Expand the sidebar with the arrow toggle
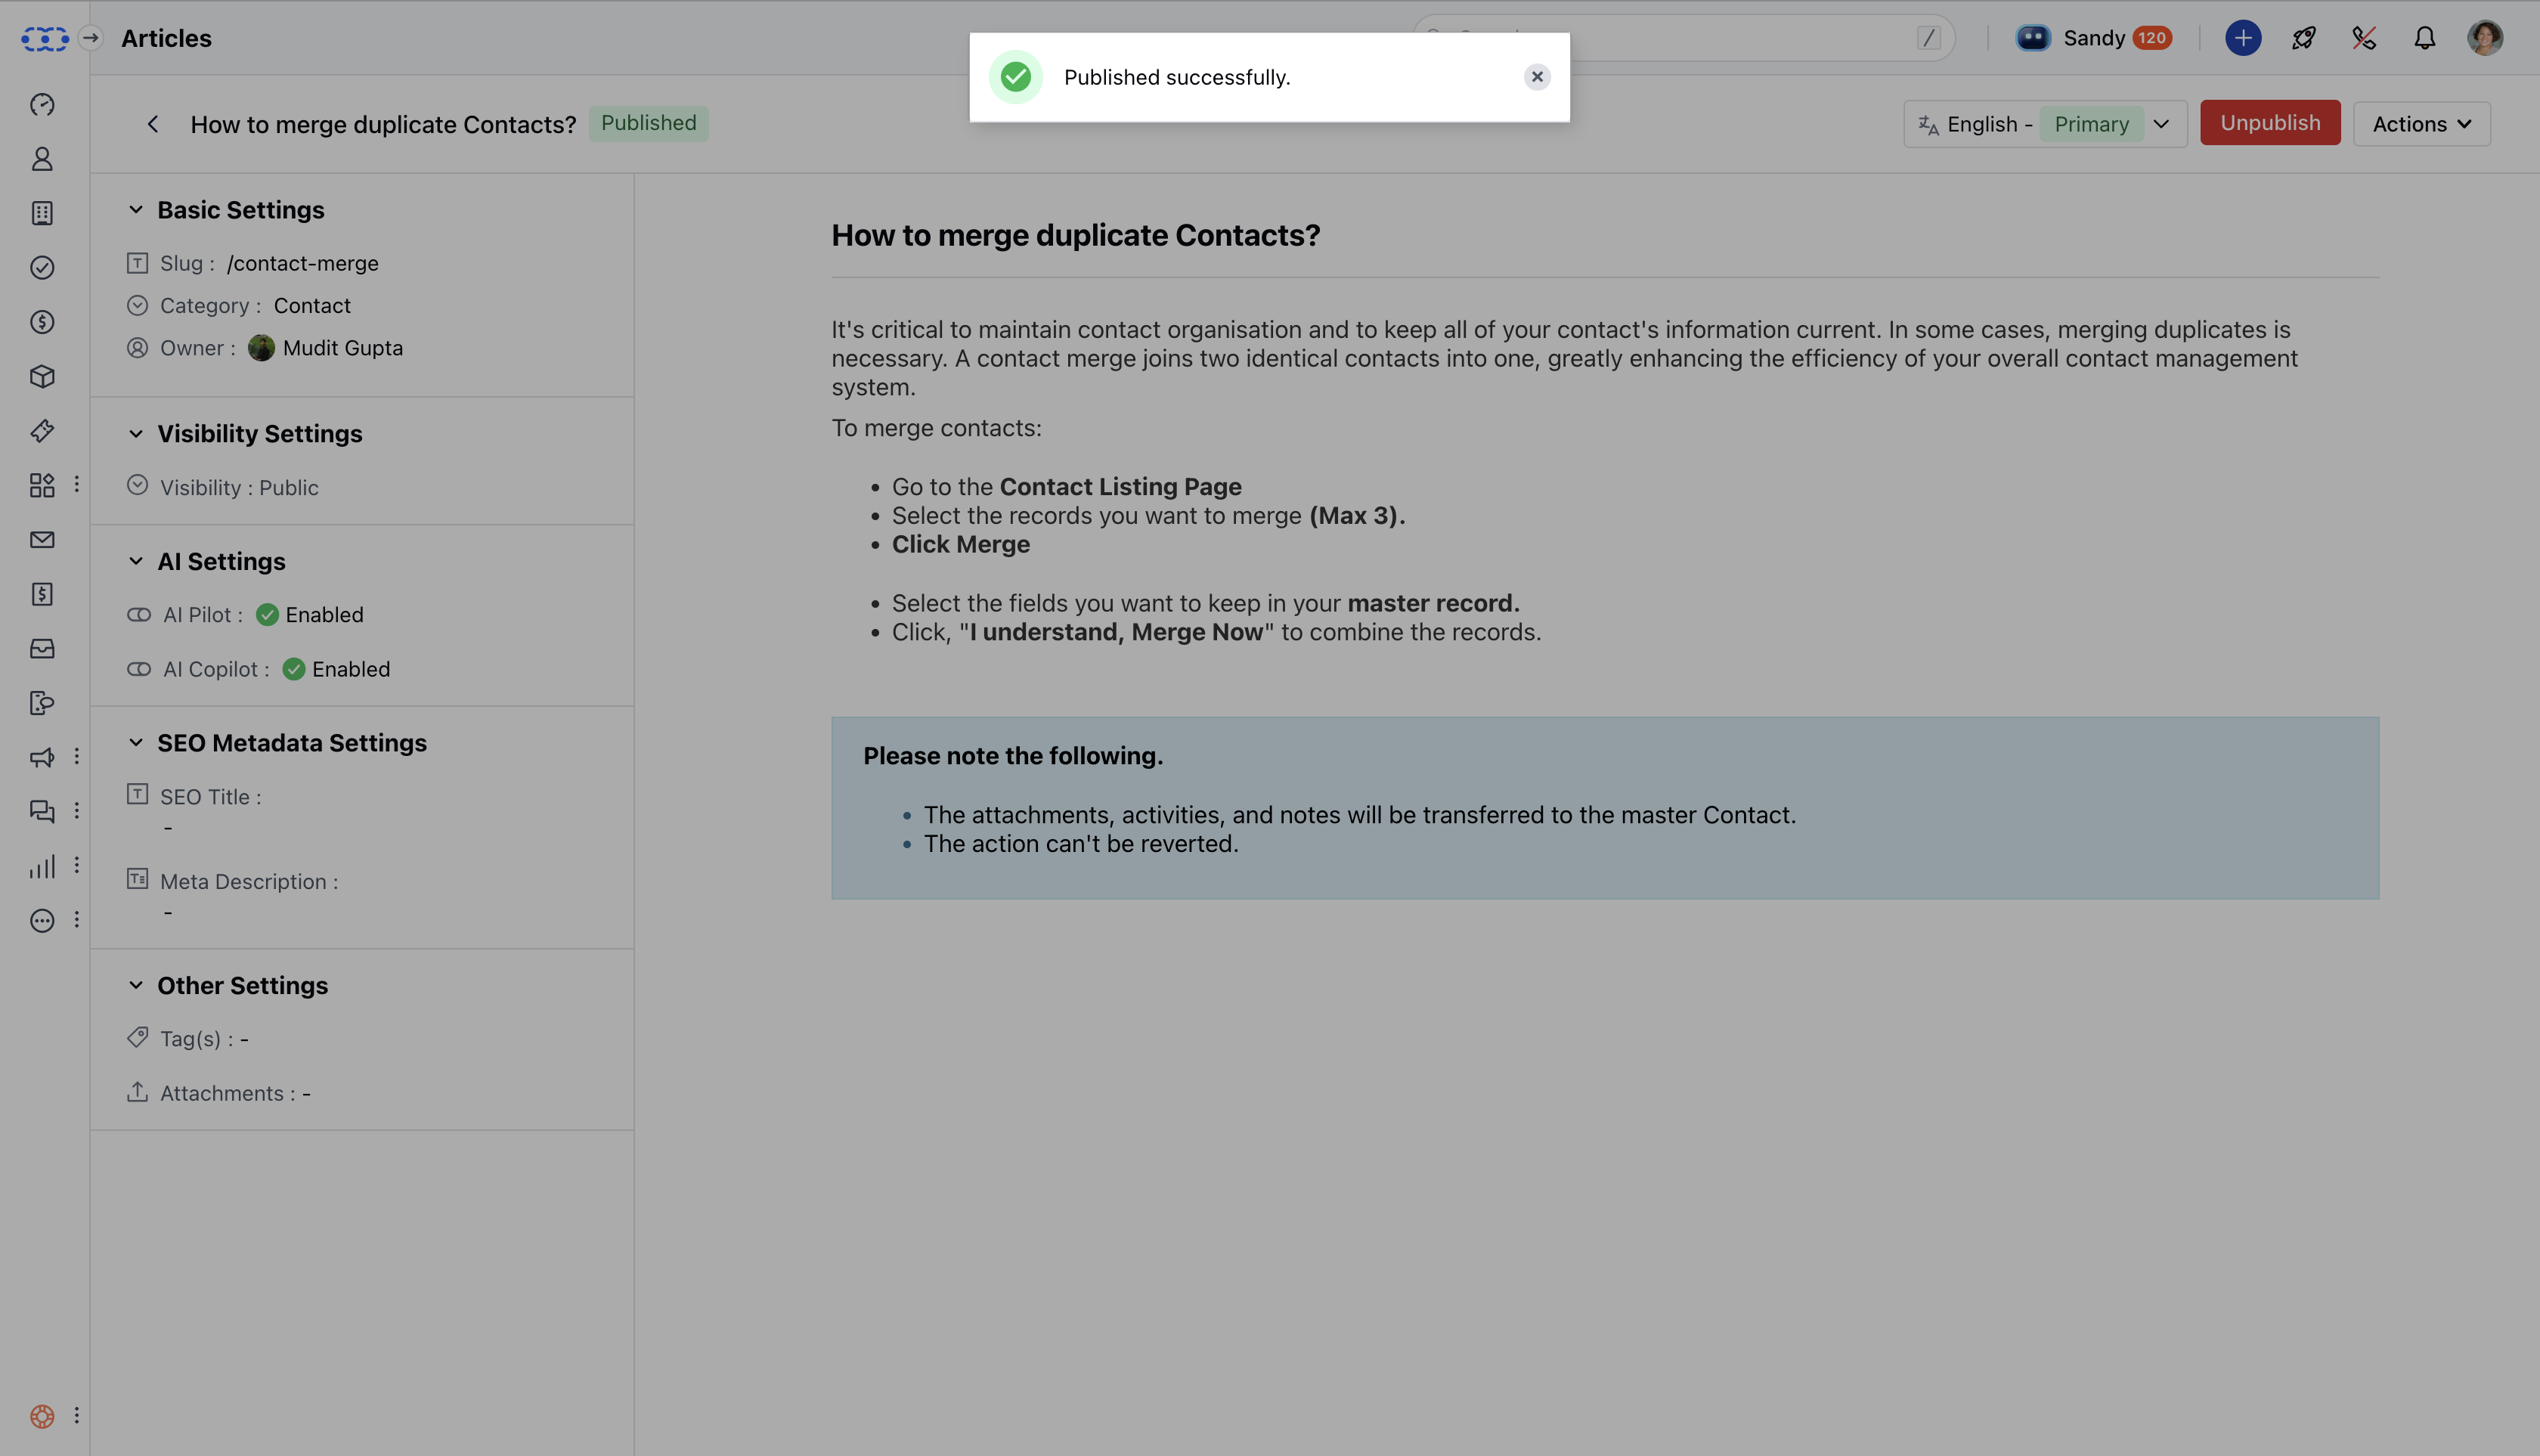The width and height of the screenshot is (2540, 1456). click(91, 38)
